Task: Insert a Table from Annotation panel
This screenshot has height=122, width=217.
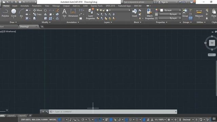Action: pos(81,18)
